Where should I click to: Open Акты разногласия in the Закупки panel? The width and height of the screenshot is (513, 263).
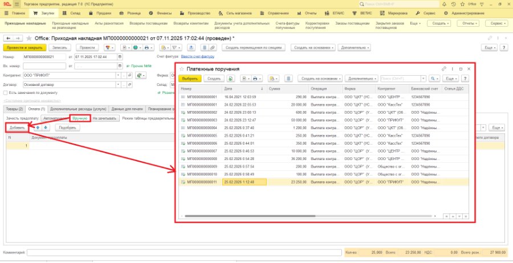[x=109, y=23]
